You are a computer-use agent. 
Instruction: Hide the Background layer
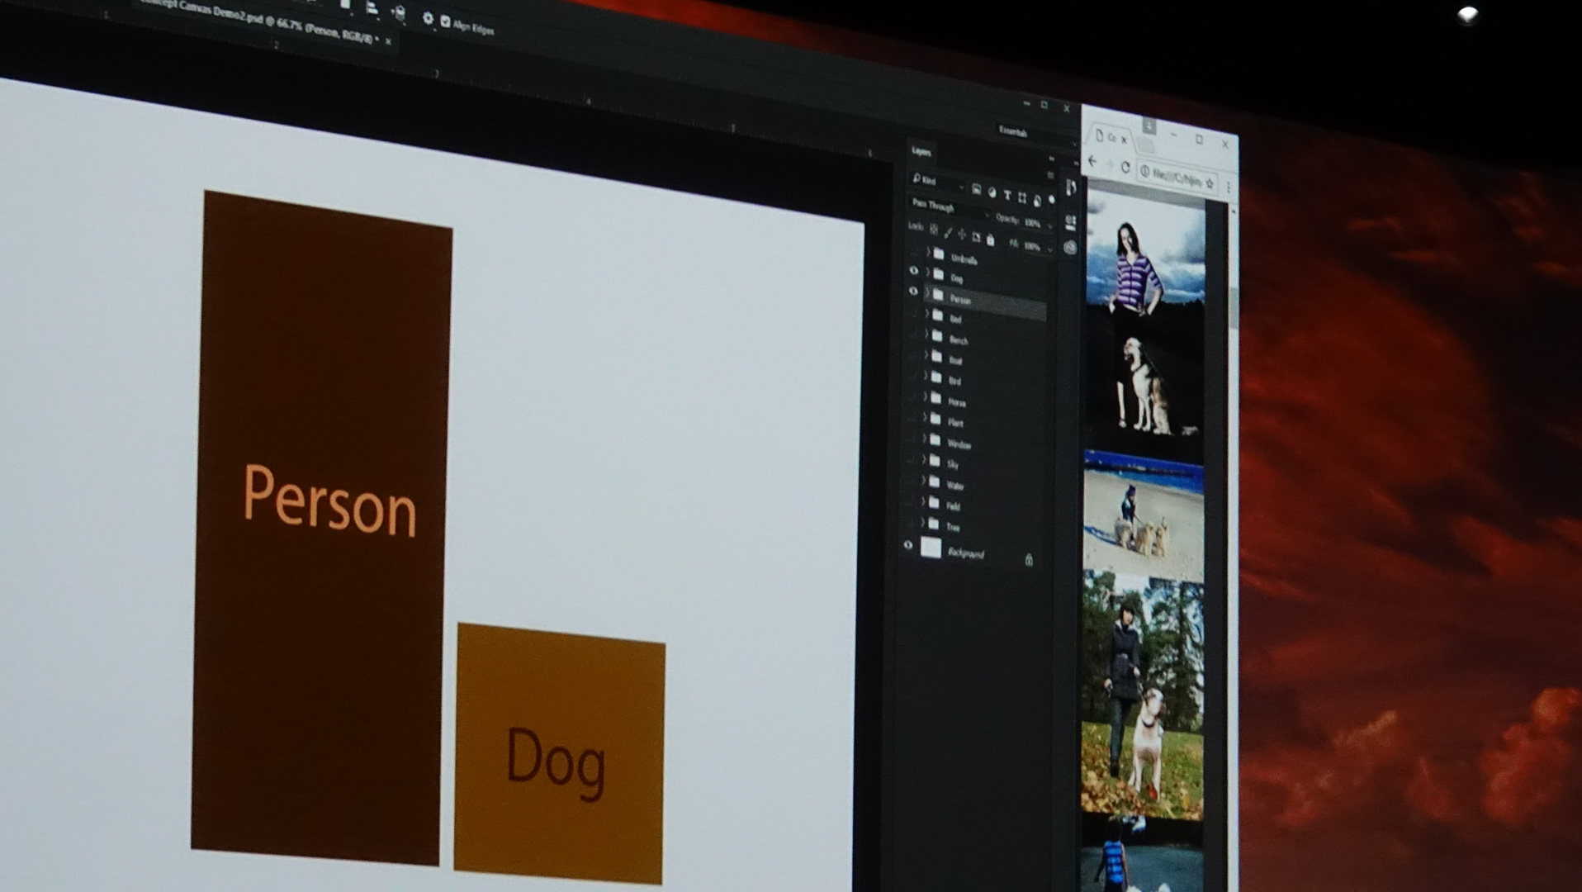(908, 545)
